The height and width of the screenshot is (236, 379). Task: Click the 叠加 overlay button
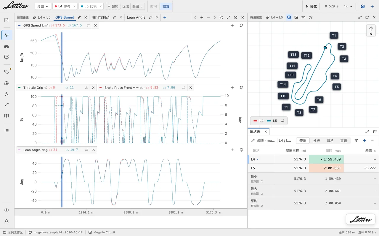(x=113, y=6)
